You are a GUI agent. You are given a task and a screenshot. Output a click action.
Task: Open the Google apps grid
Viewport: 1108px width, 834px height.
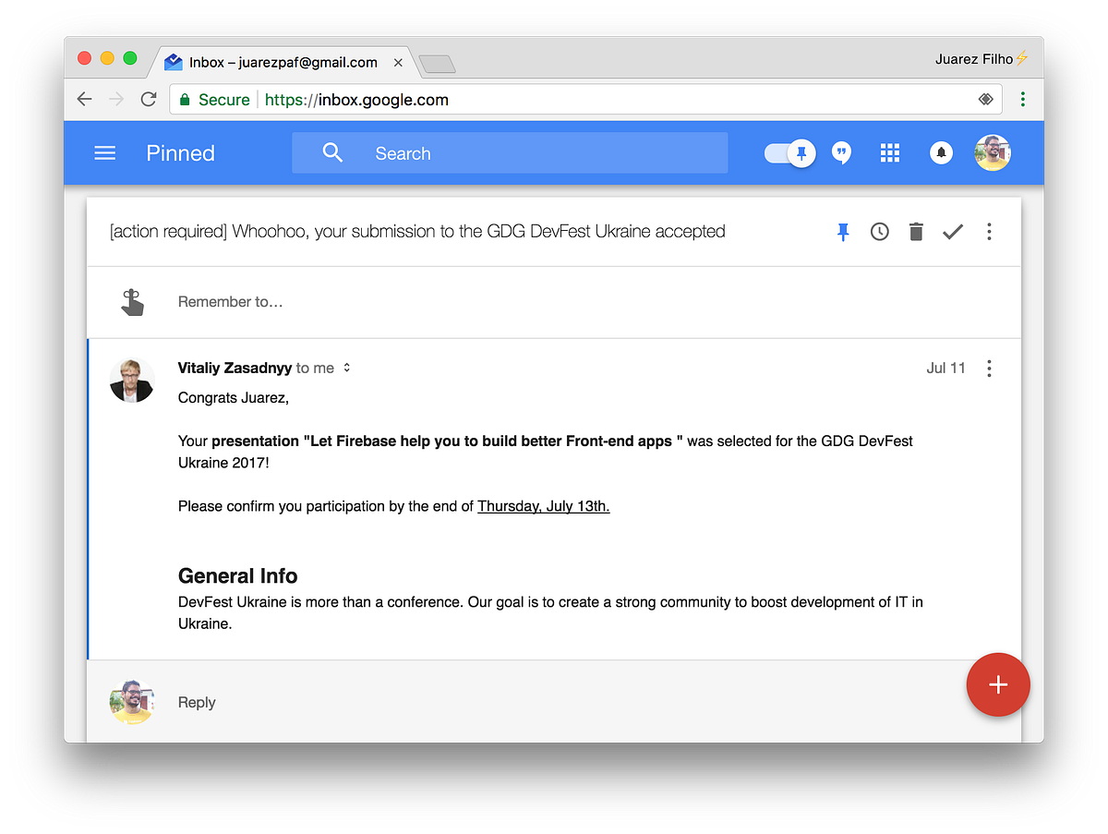tap(890, 153)
